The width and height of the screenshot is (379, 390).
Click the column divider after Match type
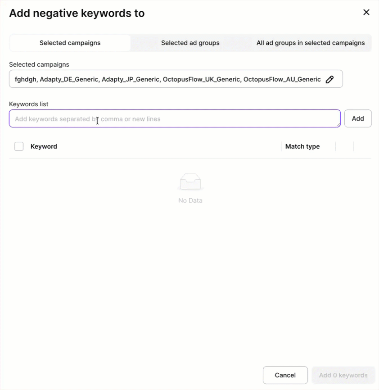336,146
